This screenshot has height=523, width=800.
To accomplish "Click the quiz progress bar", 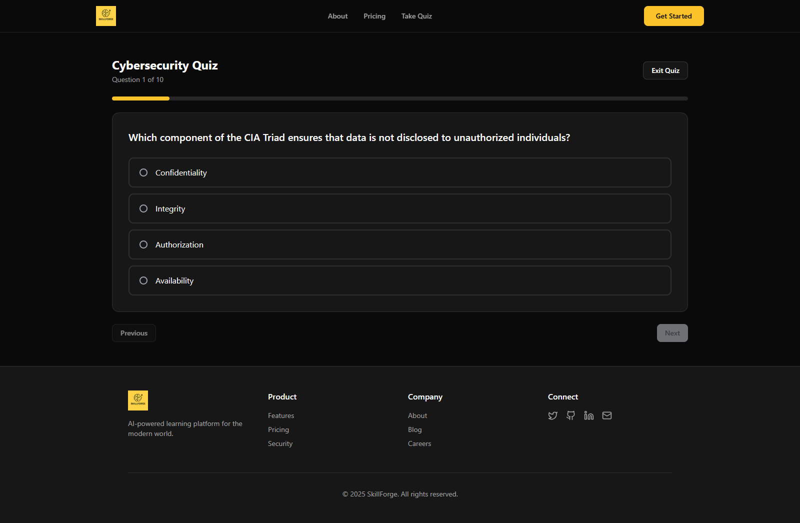I will (399, 98).
